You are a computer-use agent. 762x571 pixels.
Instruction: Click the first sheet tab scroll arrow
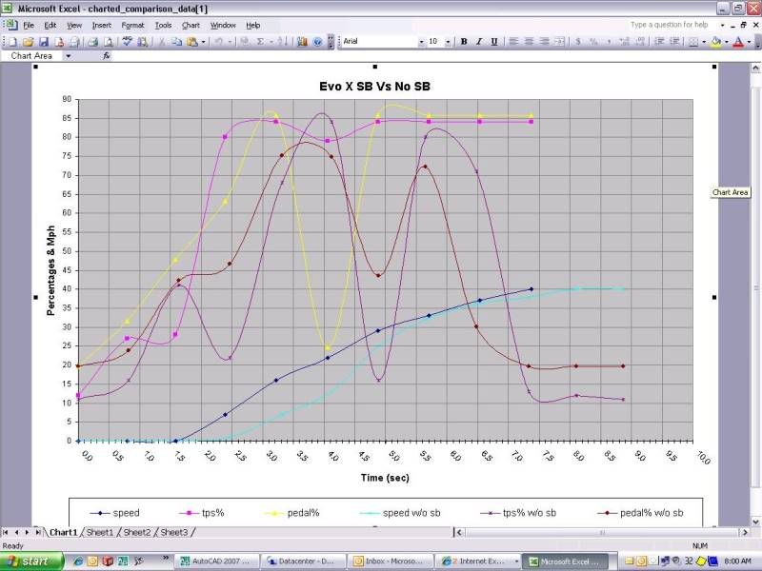click(6, 533)
